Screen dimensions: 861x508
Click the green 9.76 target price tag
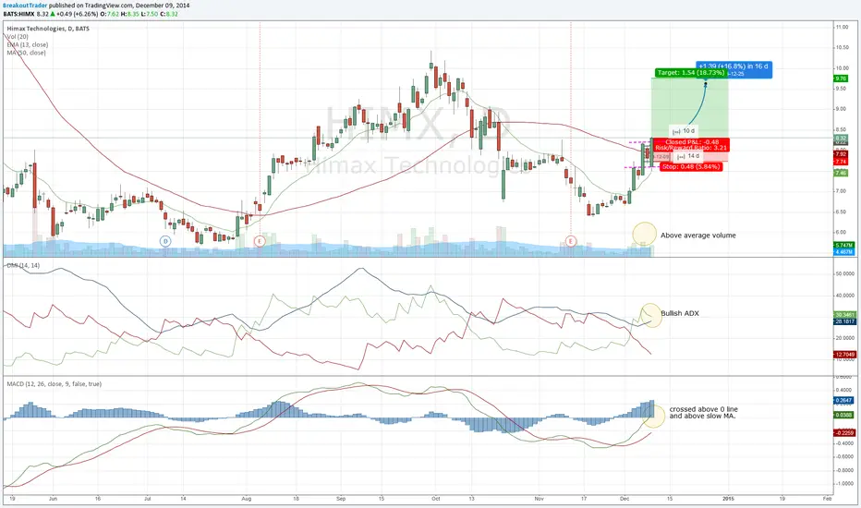841,79
